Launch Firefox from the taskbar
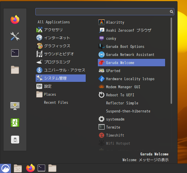This screenshot has width=187, height=173. [x=30, y=168]
